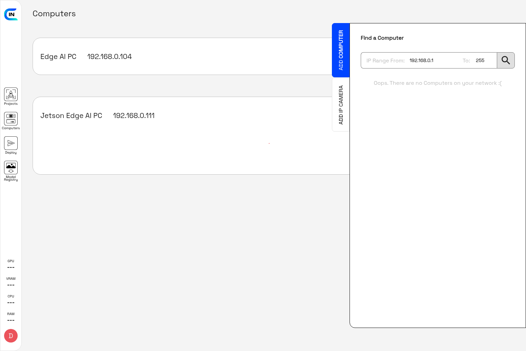Select the Computers sidebar icon
Screen dimensions: 526x351
pyautogui.click(x=11, y=119)
